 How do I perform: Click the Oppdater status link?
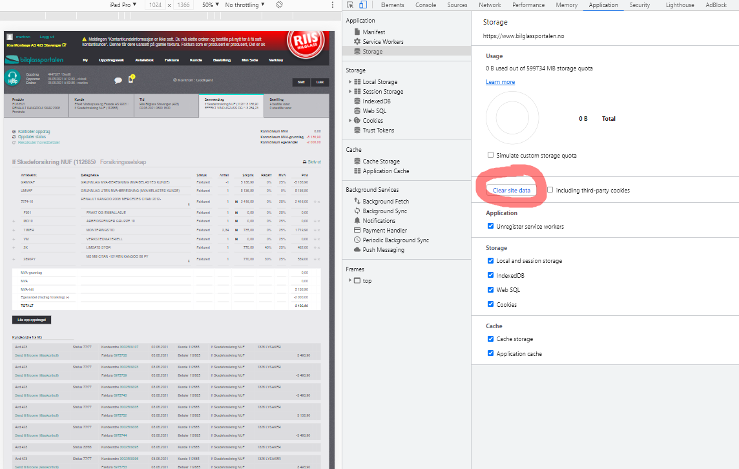[x=32, y=137]
